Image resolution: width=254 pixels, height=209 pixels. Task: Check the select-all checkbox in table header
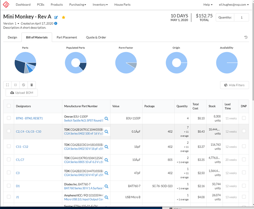click(9, 106)
